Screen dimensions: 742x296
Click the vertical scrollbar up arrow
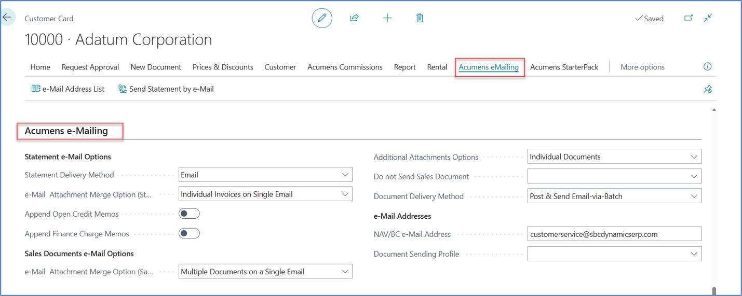(714, 110)
